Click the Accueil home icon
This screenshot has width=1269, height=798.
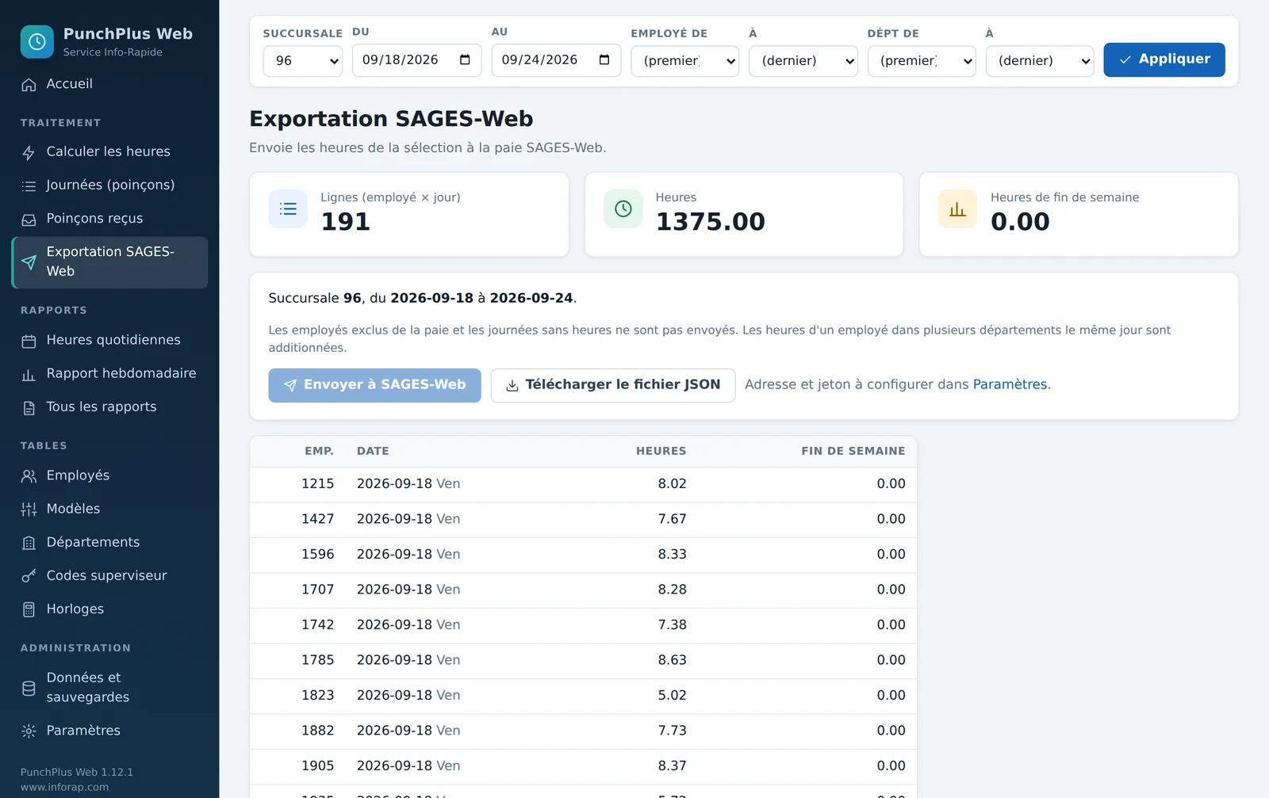(x=29, y=85)
